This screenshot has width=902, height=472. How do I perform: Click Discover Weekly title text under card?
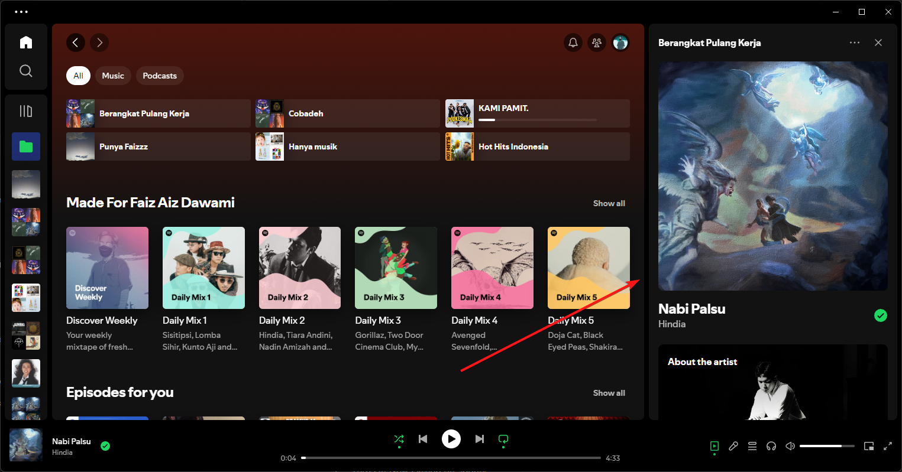click(x=102, y=320)
